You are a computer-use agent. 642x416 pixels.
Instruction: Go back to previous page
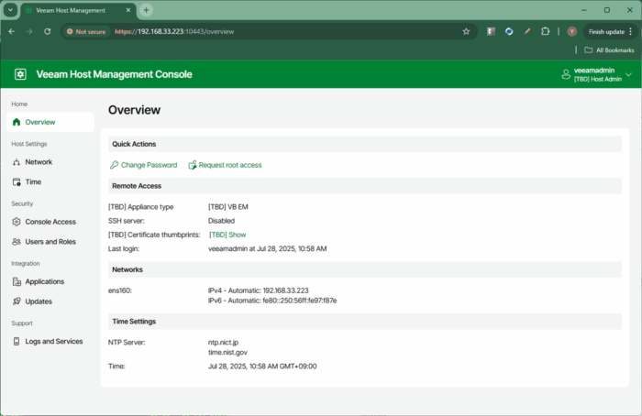click(11, 31)
